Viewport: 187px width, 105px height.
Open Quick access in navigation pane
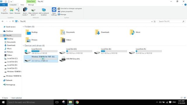pyautogui.click(x=11, y=27)
